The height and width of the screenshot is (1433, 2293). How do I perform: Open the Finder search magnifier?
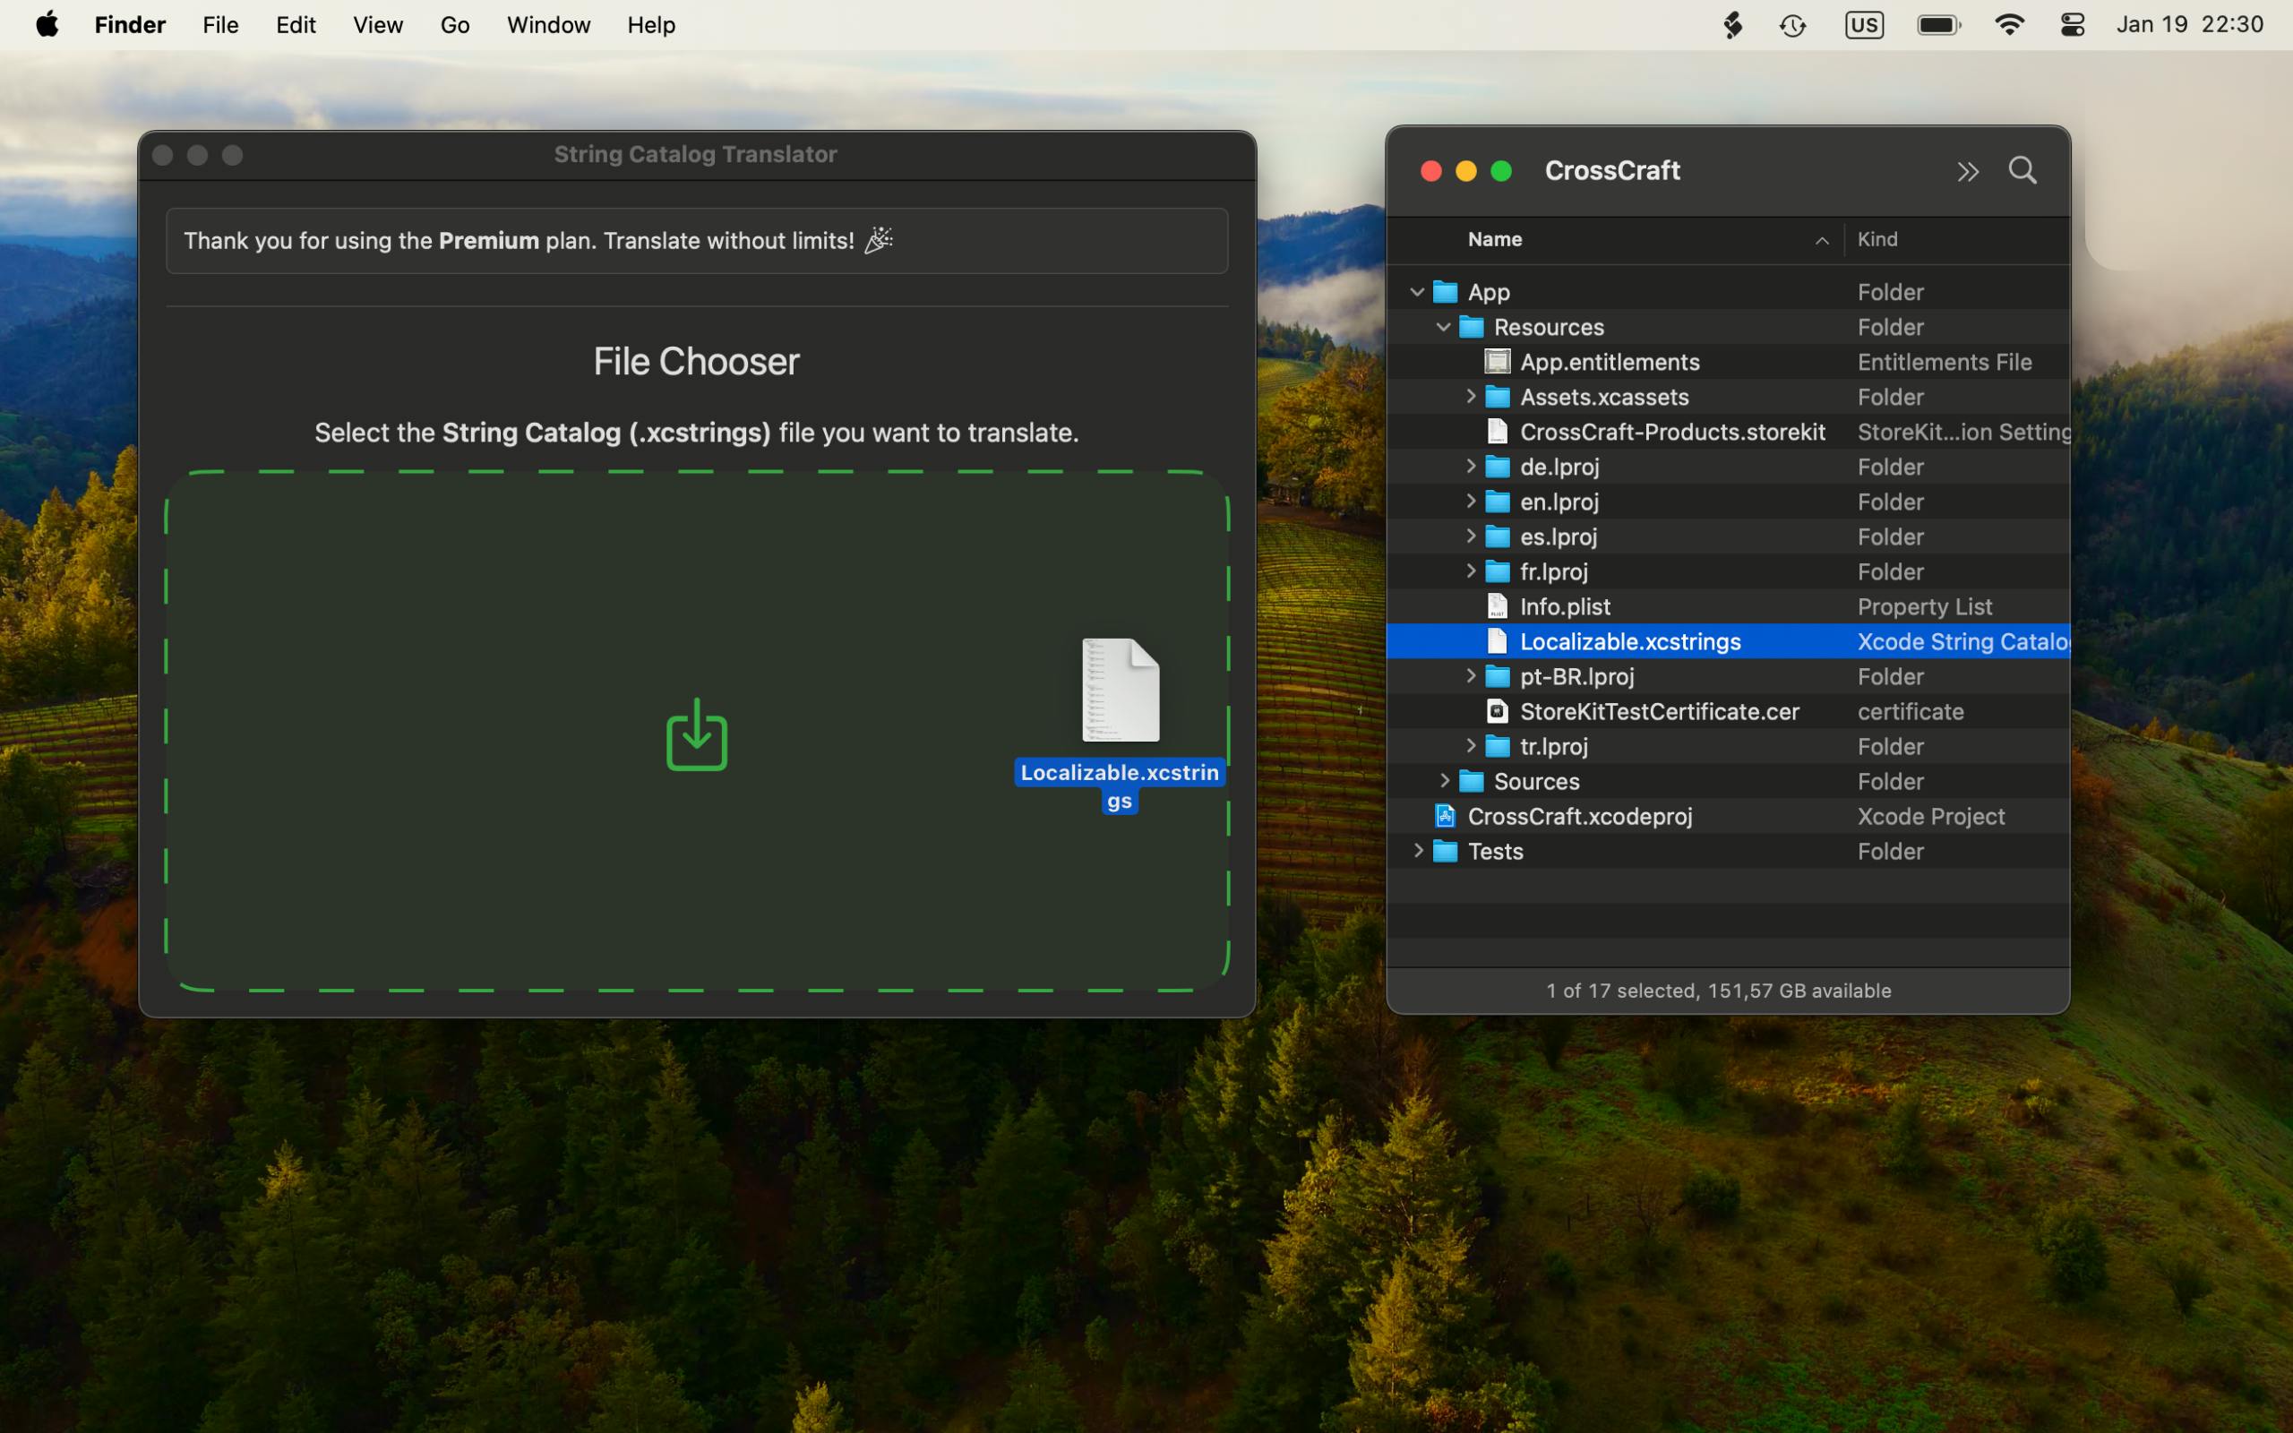pyautogui.click(x=2022, y=170)
